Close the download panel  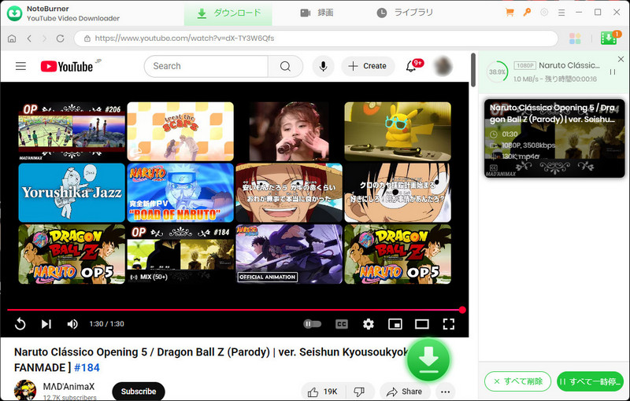tap(621, 59)
